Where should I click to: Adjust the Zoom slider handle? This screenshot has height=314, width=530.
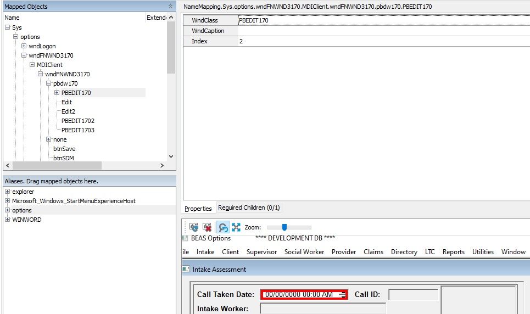(284, 227)
